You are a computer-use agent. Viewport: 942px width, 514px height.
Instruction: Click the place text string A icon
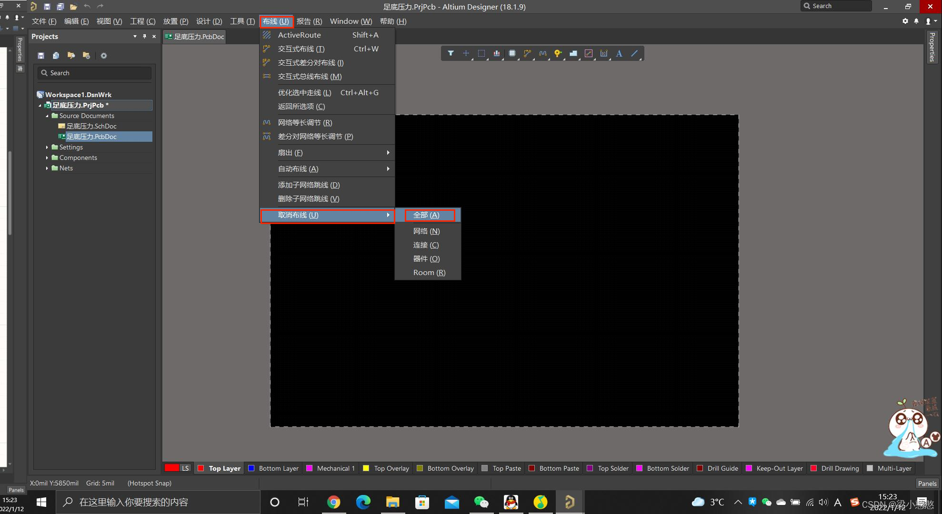click(619, 53)
